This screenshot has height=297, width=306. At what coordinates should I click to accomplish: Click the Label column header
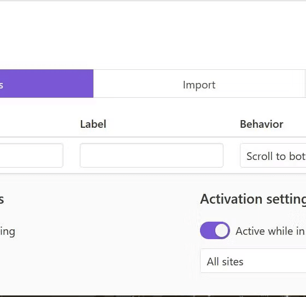[x=93, y=124]
